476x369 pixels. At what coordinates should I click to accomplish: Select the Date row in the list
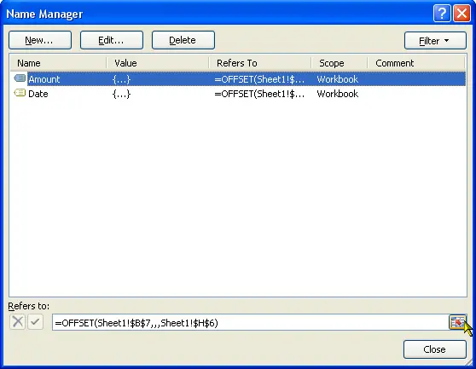click(238, 94)
